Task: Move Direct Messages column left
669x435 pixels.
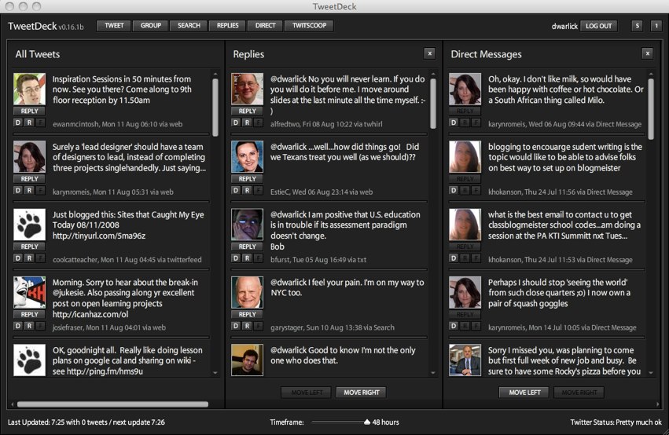Action: (x=524, y=393)
